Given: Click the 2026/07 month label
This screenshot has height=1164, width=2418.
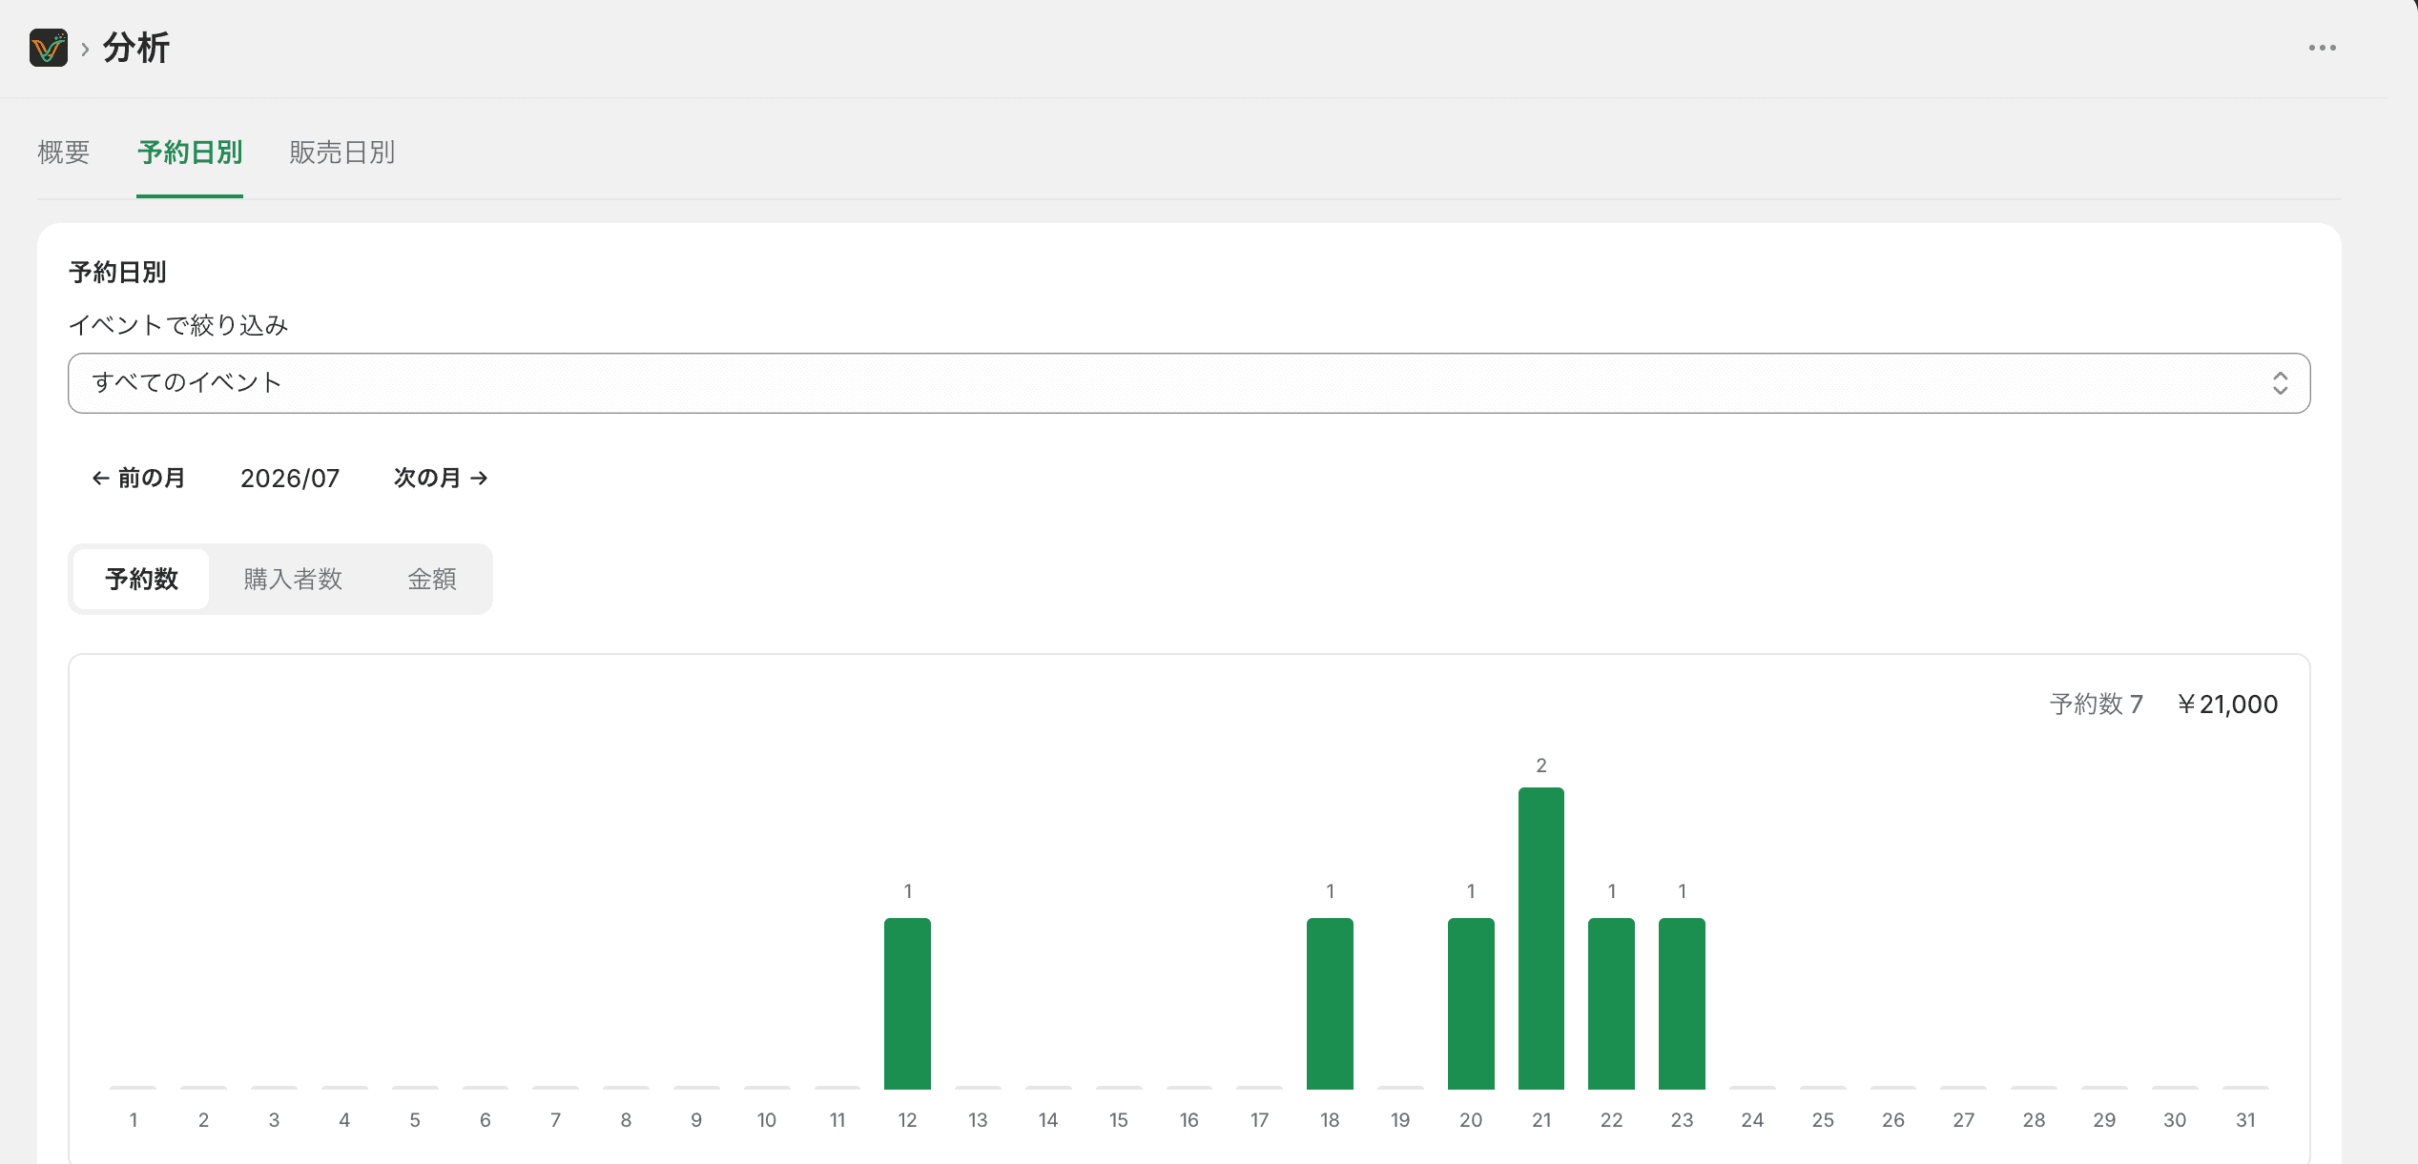Looking at the screenshot, I should tap(290, 479).
